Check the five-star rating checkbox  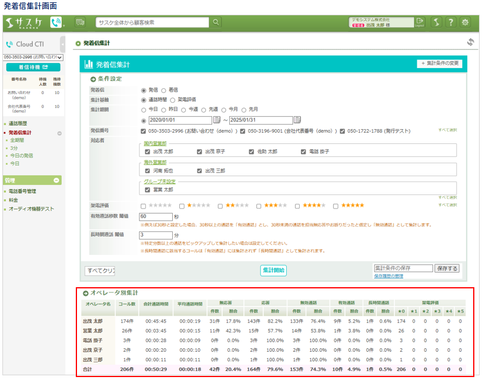(x=336, y=206)
